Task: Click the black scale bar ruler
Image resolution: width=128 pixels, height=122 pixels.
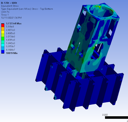Action: tap(116, 118)
